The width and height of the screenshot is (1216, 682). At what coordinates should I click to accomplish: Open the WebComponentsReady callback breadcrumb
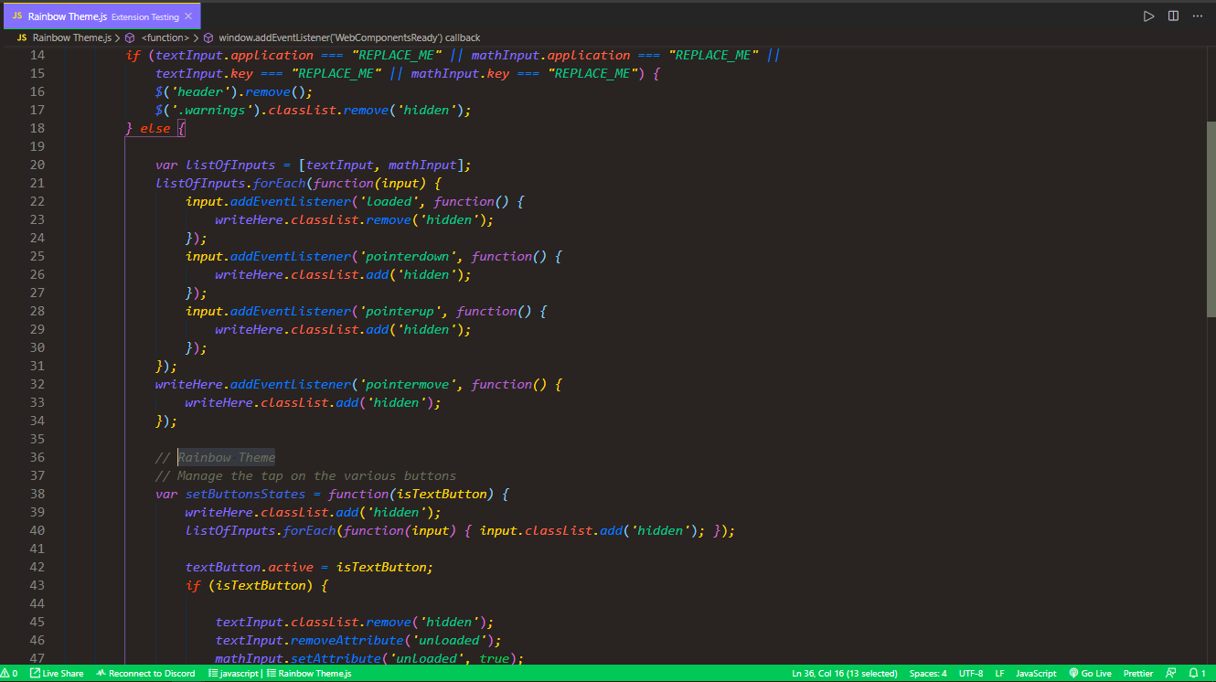[x=348, y=37]
